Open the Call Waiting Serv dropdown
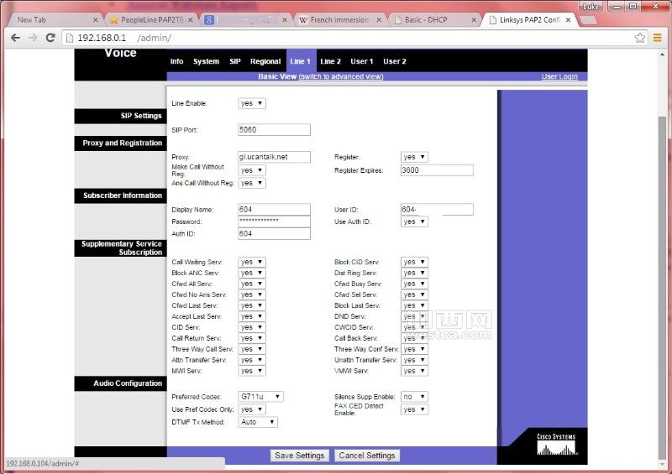 (x=251, y=262)
